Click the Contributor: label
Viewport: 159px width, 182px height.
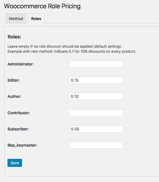(19, 113)
